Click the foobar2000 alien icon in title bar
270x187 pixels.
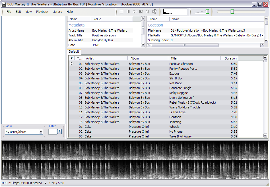(4, 4)
